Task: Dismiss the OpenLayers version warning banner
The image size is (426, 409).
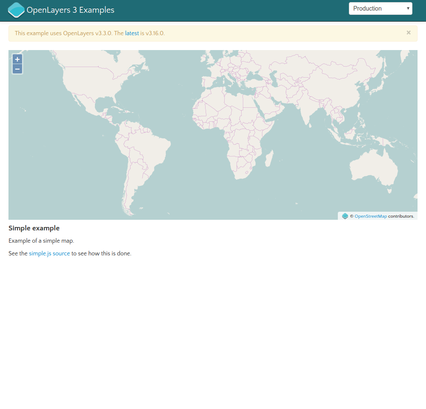Action: [x=408, y=33]
